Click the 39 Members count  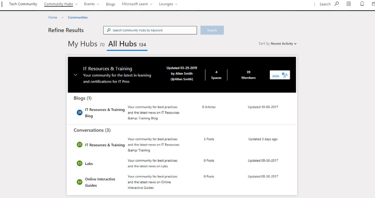coord(248,75)
